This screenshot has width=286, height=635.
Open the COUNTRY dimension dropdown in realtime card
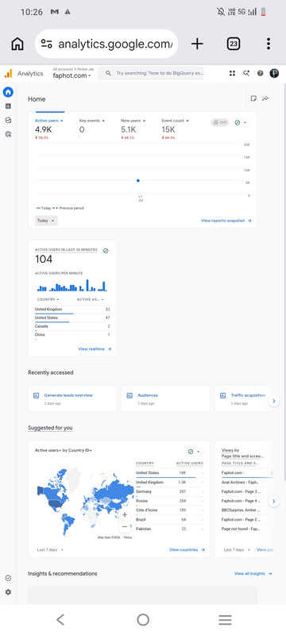tap(48, 299)
